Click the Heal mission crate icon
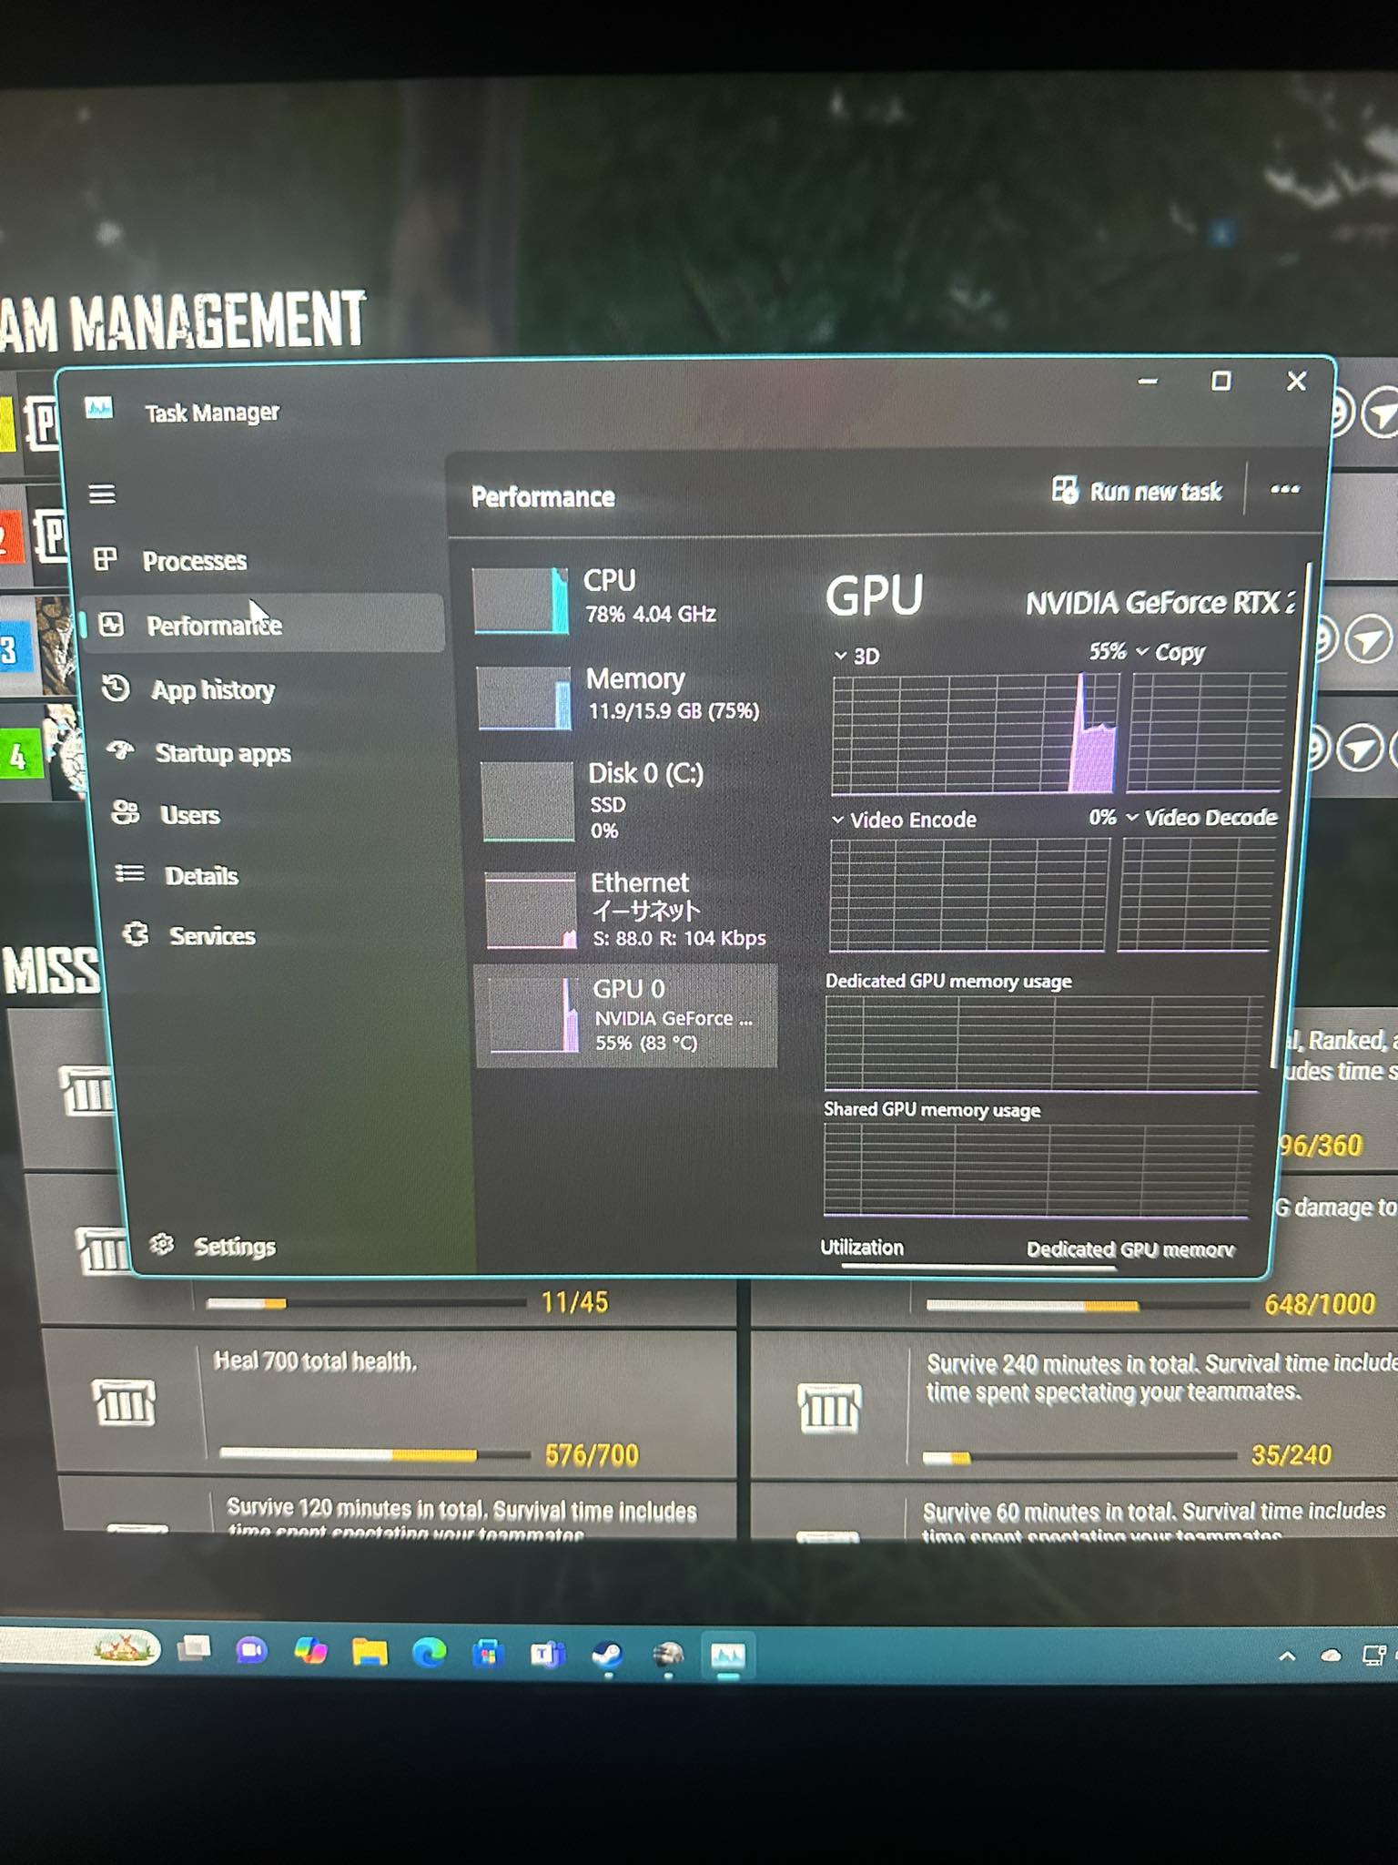The height and width of the screenshot is (1865, 1398). click(x=124, y=1402)
